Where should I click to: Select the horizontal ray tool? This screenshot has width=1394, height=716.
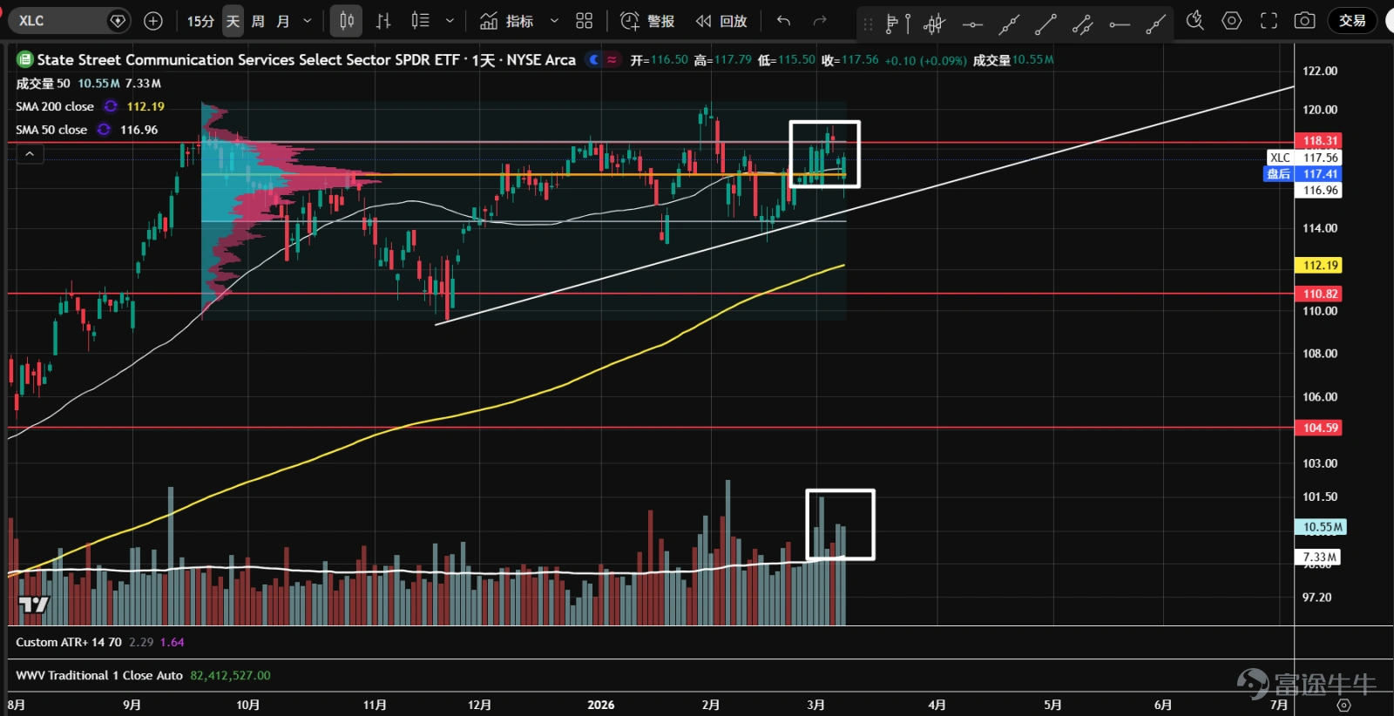1120,24
